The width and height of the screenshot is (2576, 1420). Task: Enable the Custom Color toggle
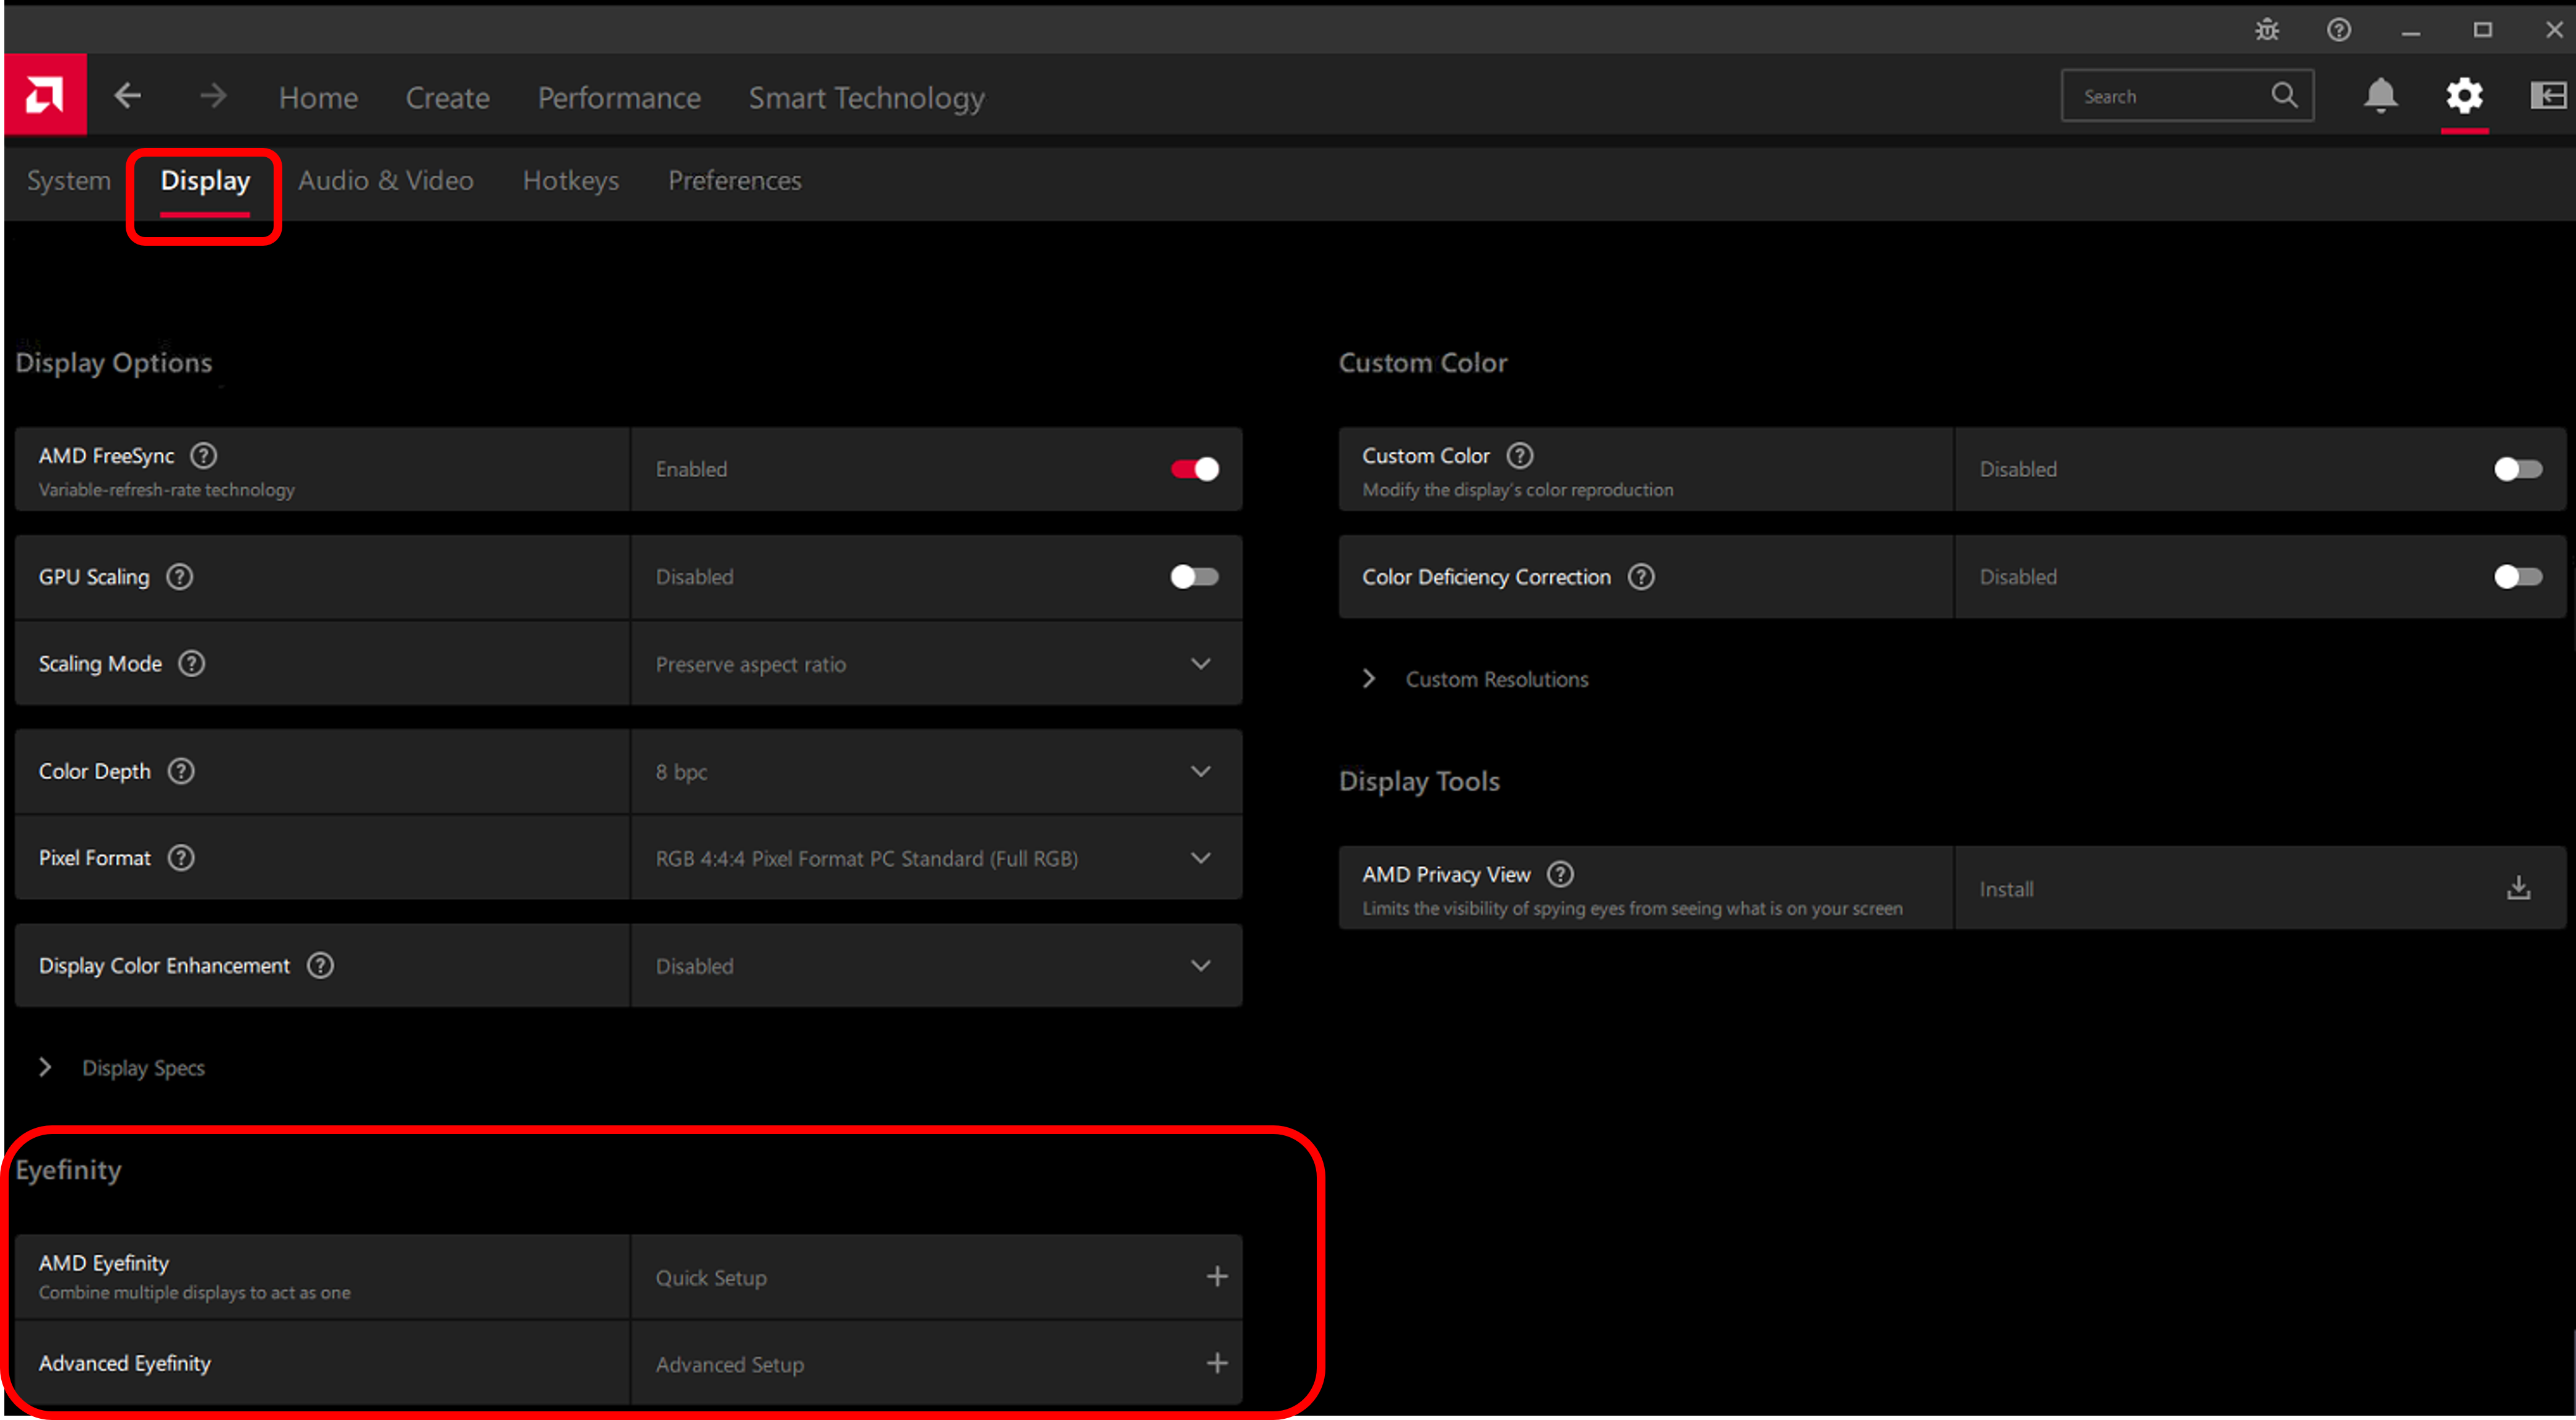click(2518, 469)
